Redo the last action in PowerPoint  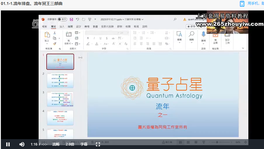(x=84, y=19)
